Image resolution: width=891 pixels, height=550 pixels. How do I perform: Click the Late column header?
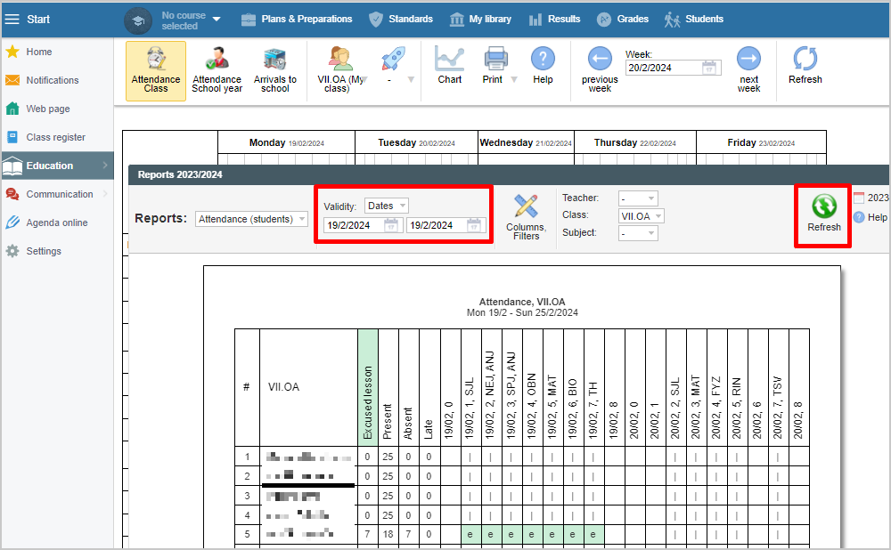tap(429, 387)
